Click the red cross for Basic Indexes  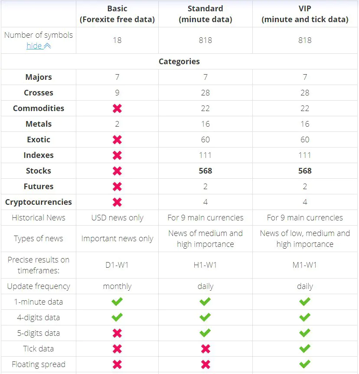117,155
